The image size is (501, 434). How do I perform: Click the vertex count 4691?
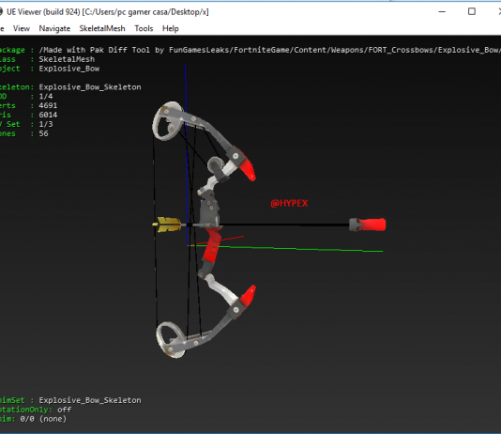(48, 105)
